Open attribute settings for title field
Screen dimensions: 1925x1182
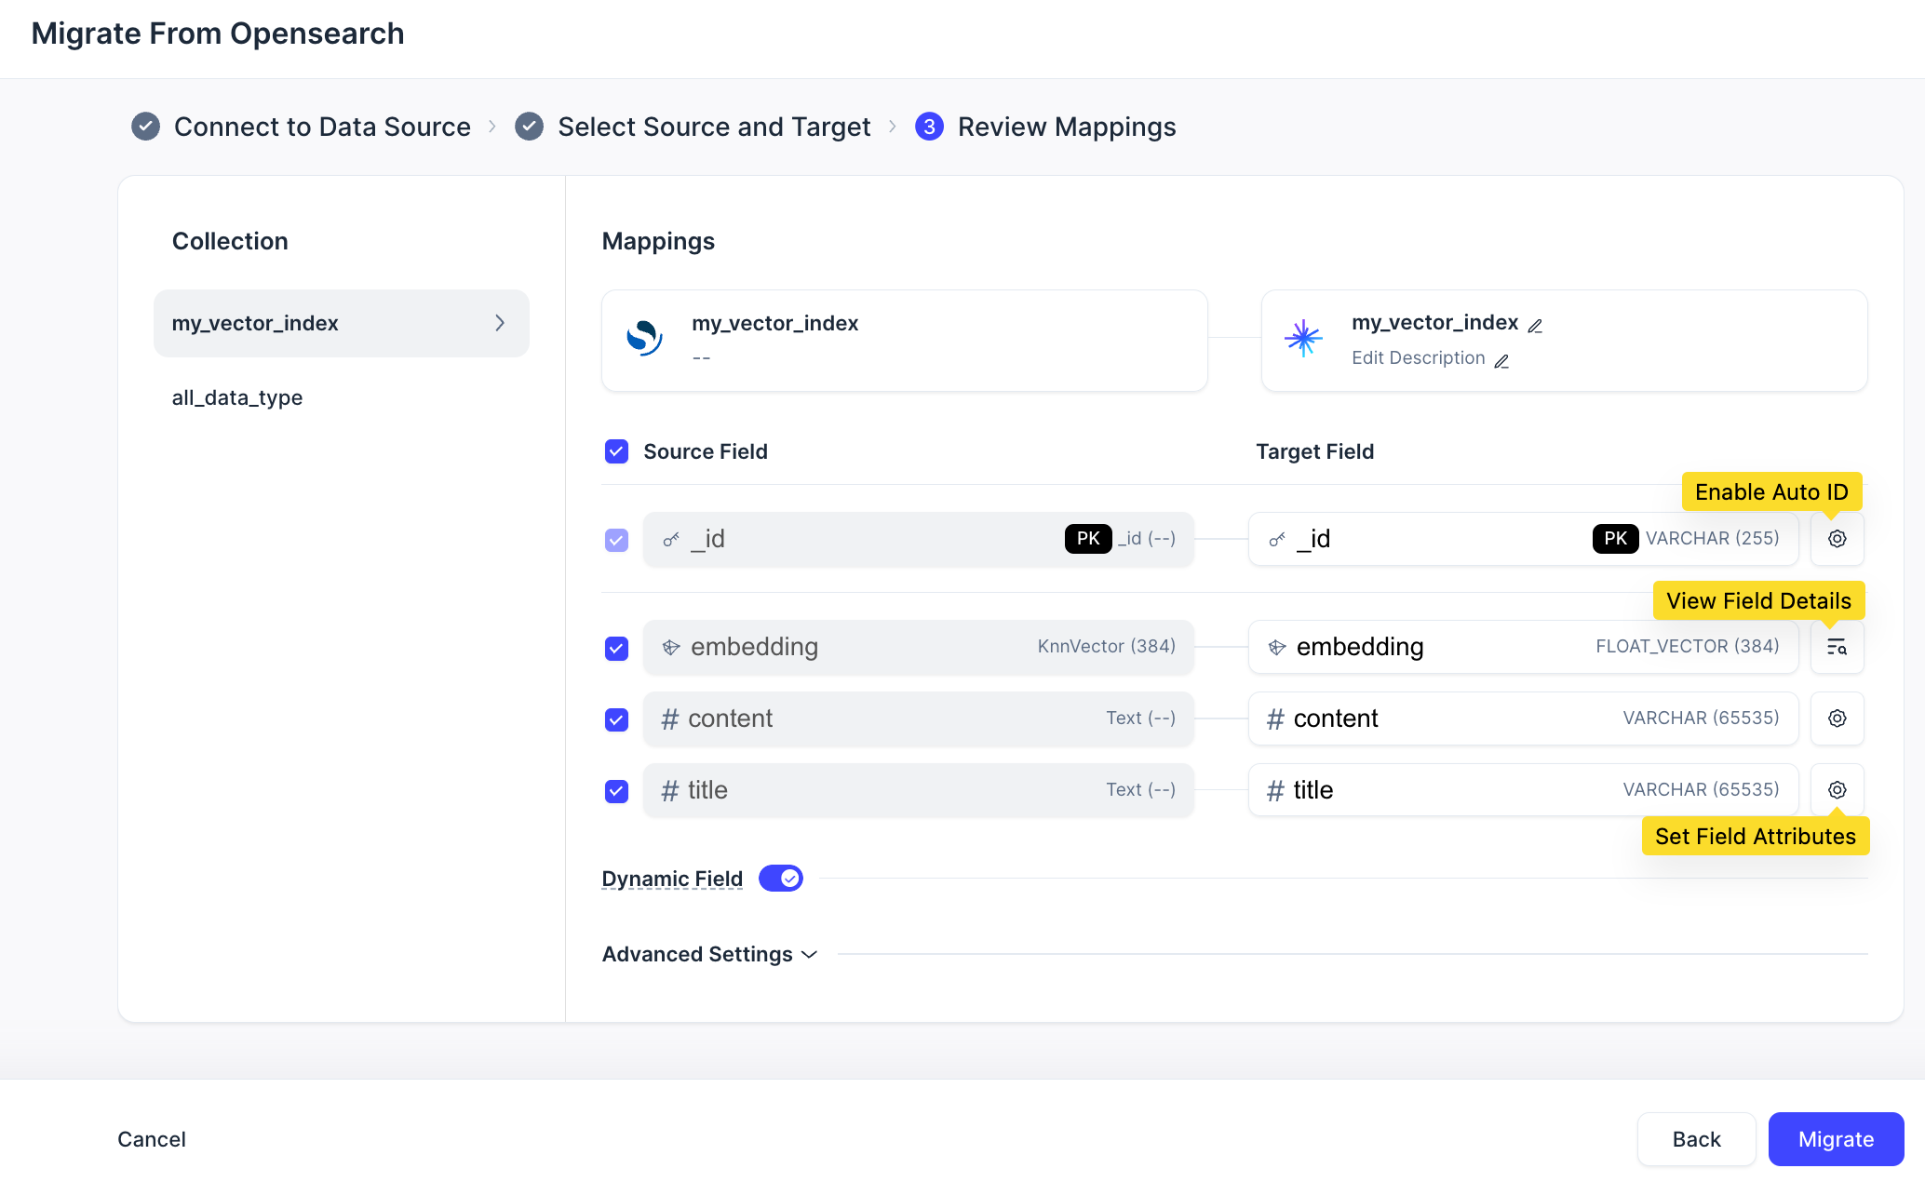tap(1837, 790)
